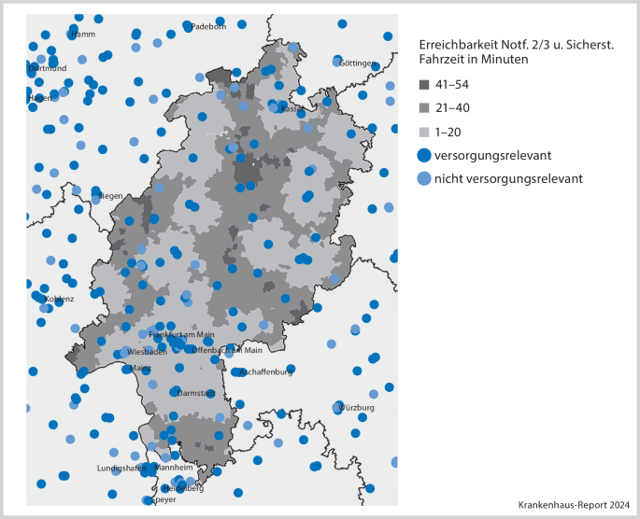Click the 'Würzburg' city label

click(356, 408)
